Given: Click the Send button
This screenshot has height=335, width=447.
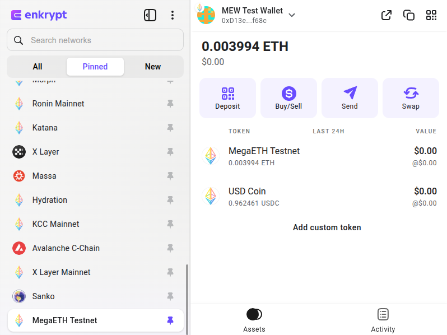Looking at the screenshot, I should 350,98.
